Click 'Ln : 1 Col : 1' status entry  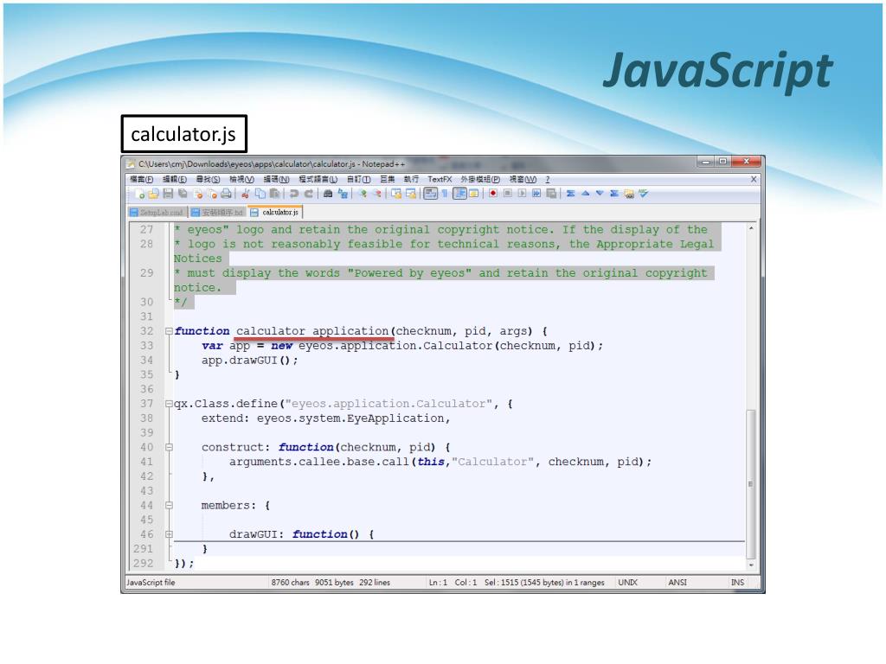click(453, 582)
